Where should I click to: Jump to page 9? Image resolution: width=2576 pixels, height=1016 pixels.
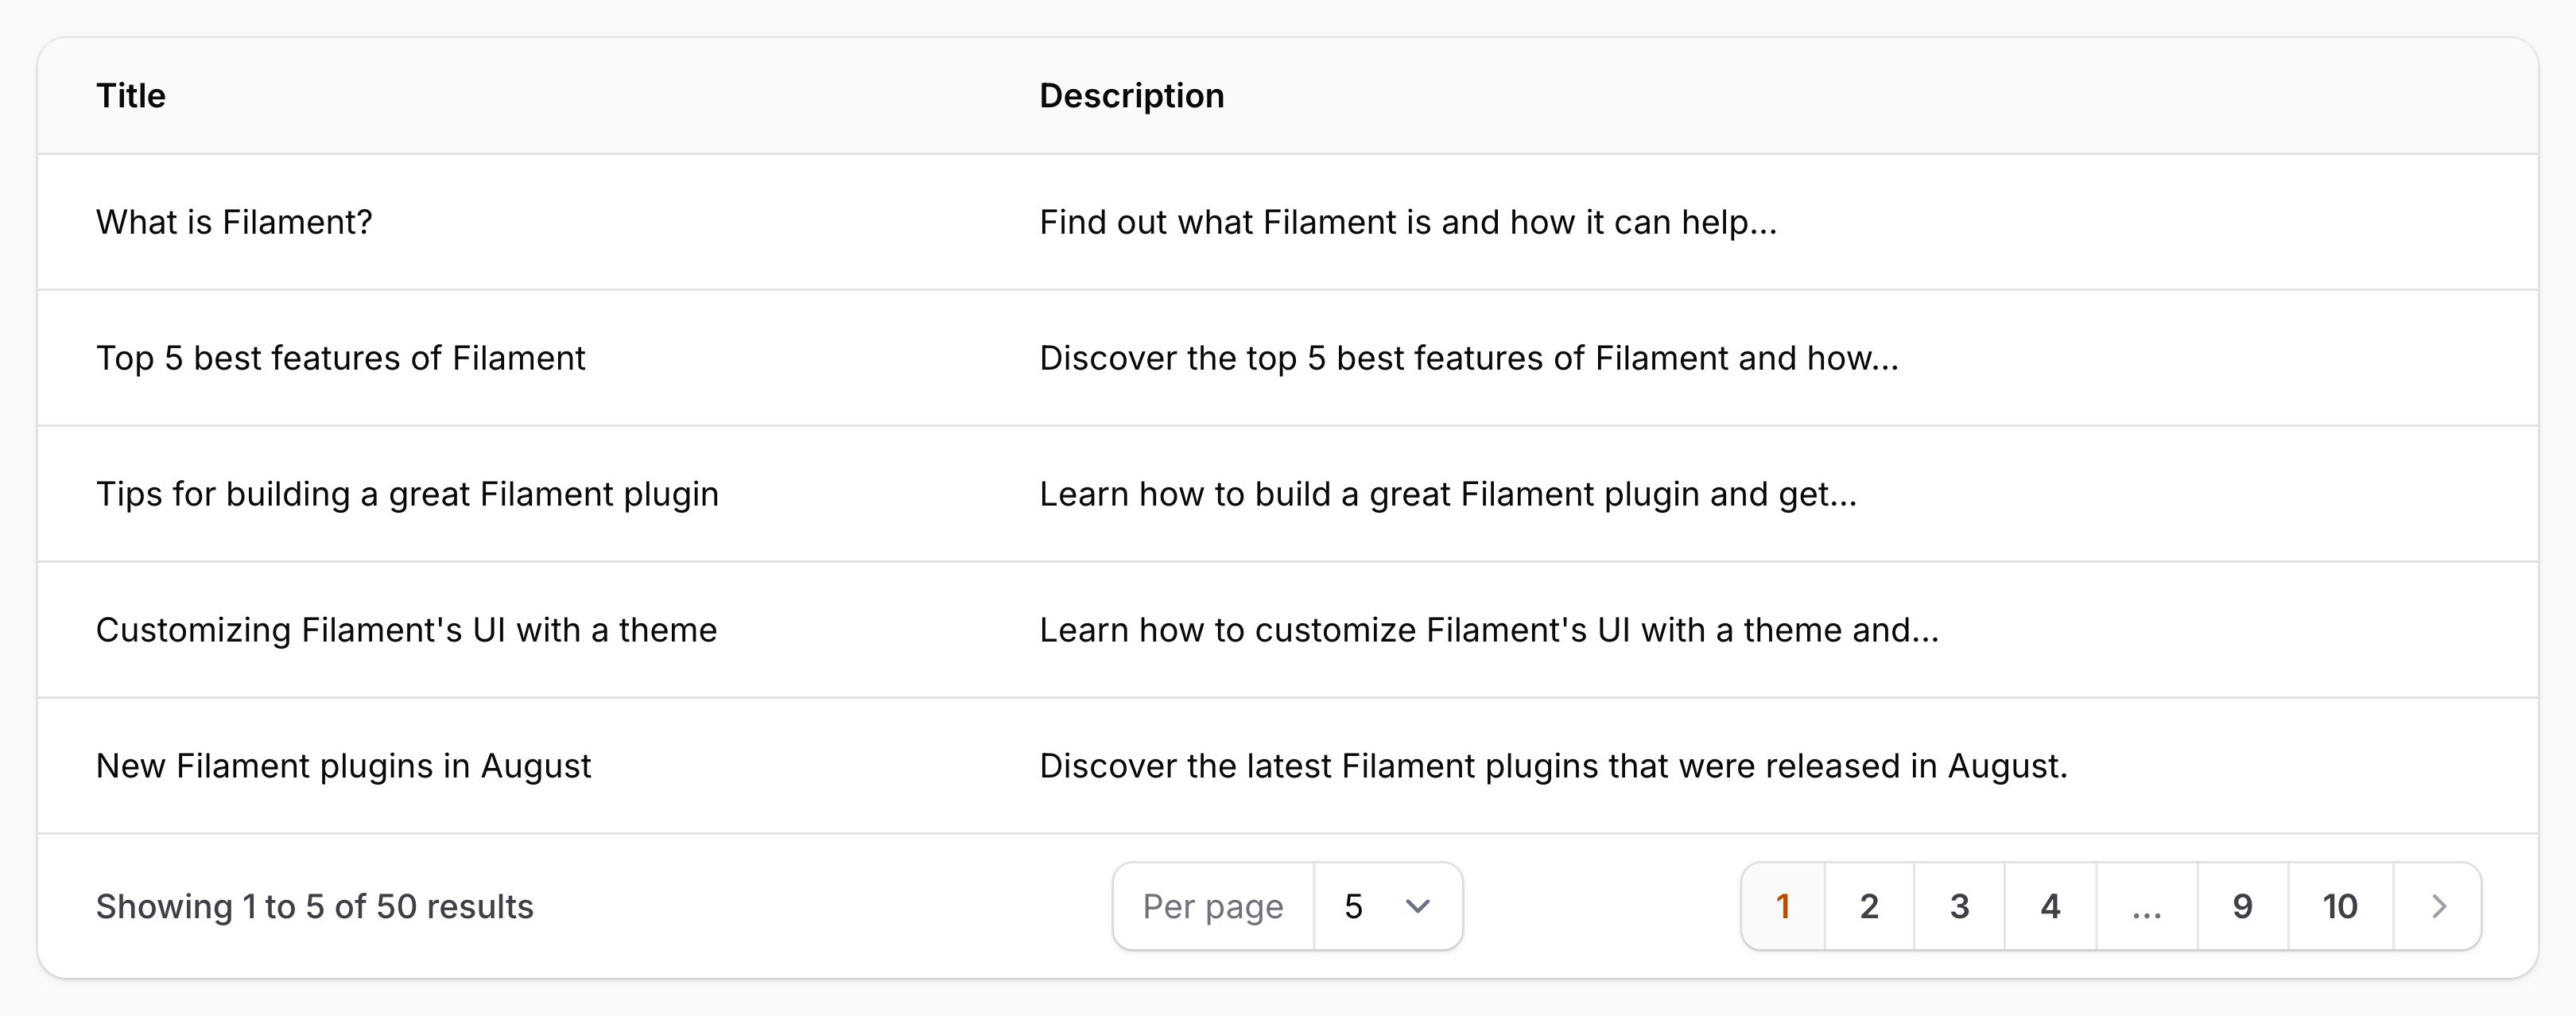point(2243,906)
